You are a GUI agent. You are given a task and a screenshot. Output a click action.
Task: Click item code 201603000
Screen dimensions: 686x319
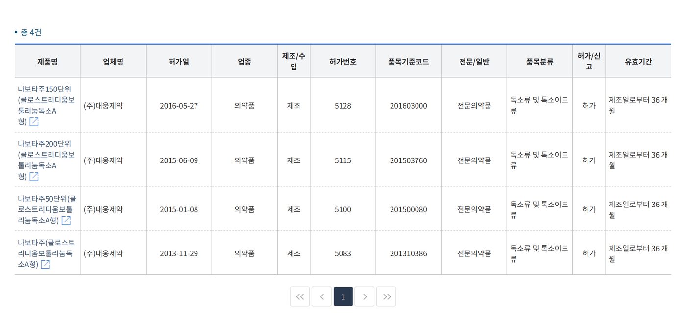click(x=409, y=106)
